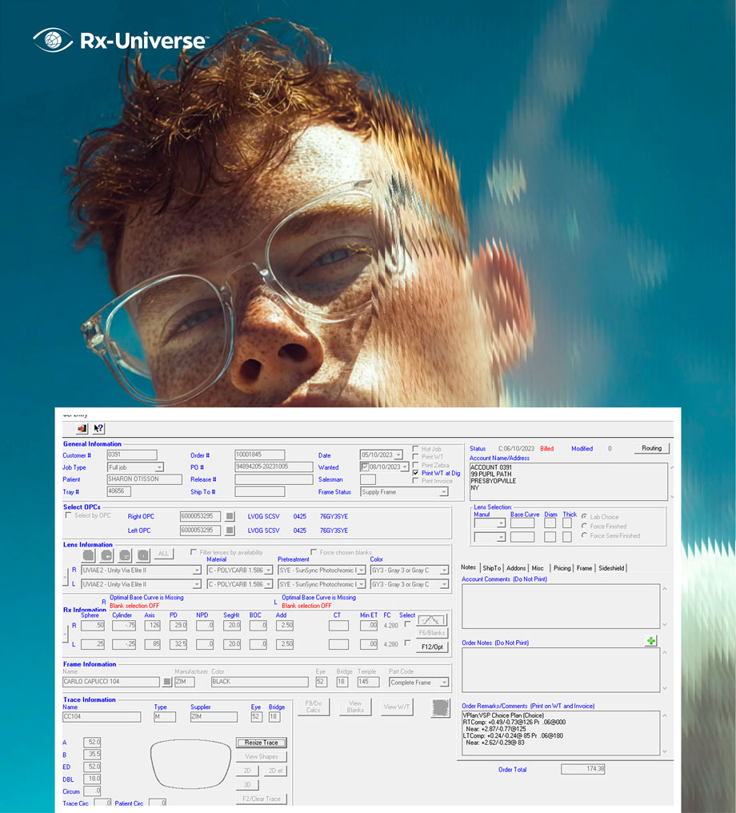Click the context help pointer icon

(x=98, y=428)
